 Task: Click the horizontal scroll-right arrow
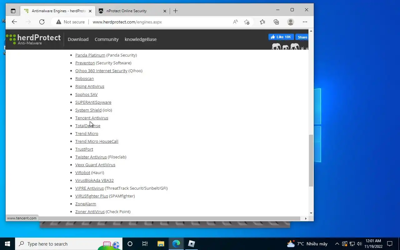(306, 218)
